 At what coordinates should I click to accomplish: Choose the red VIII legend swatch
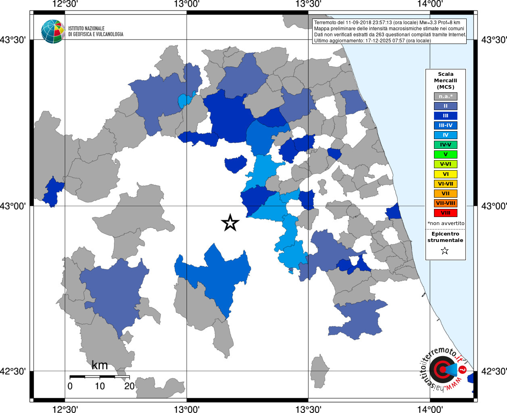tap(446, 213)
